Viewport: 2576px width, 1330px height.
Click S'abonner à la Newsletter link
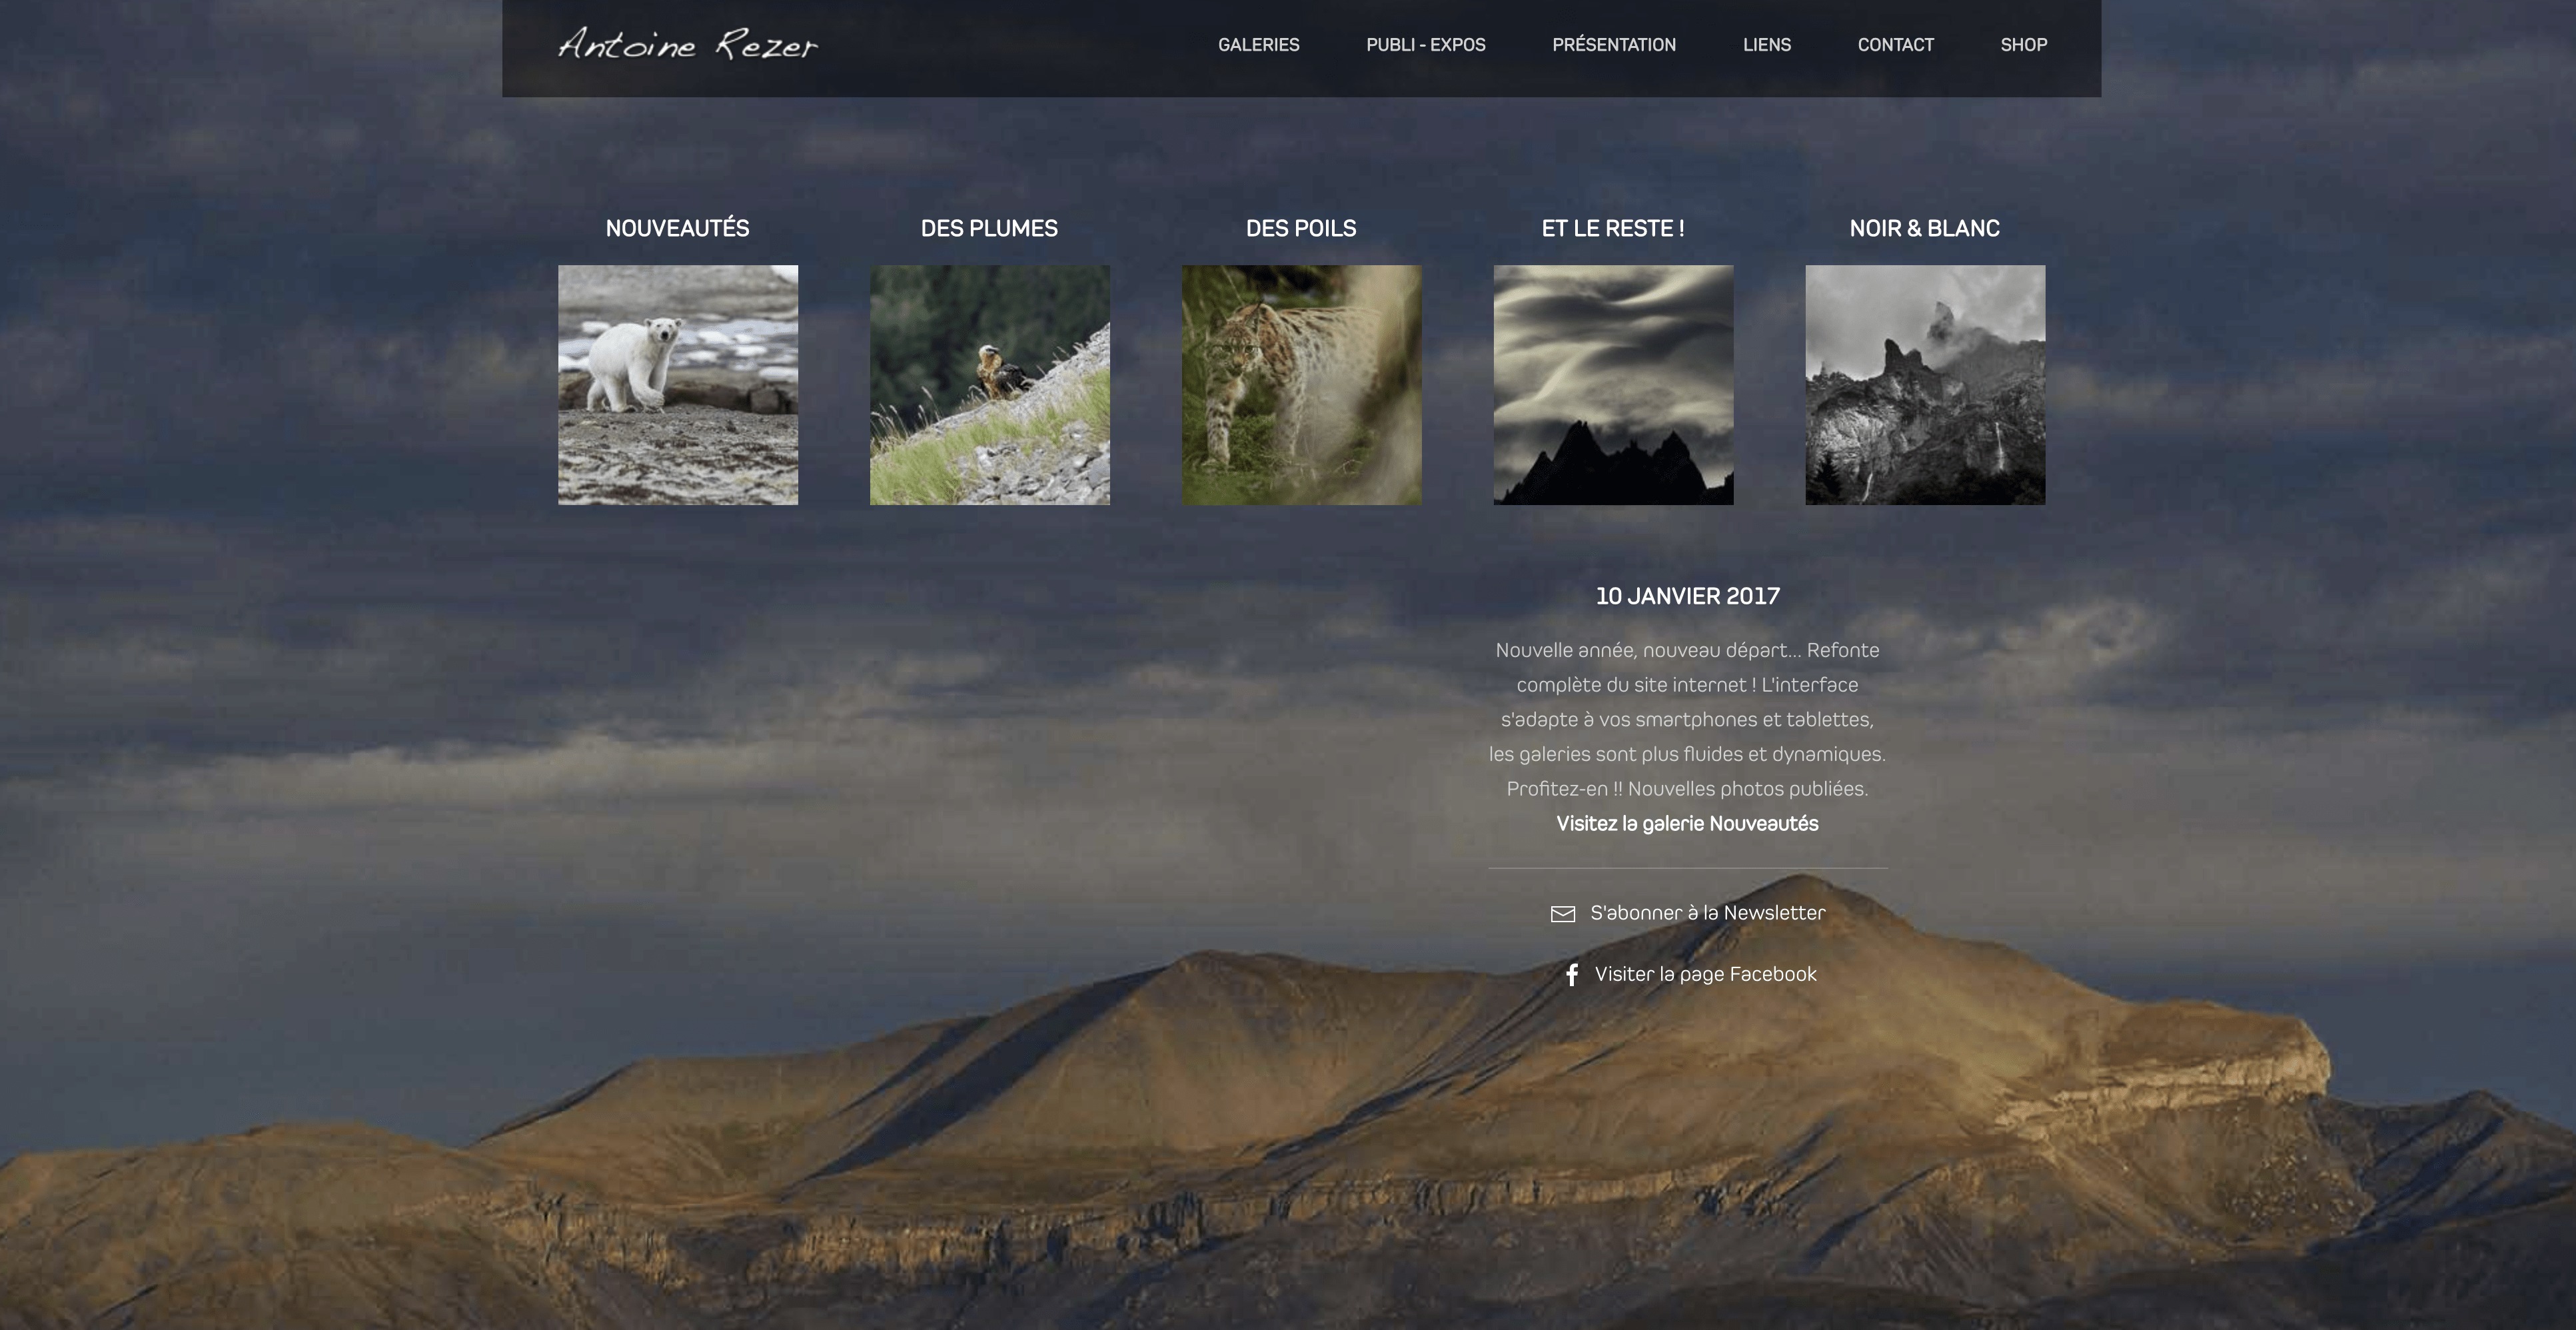click(1707, 913)
